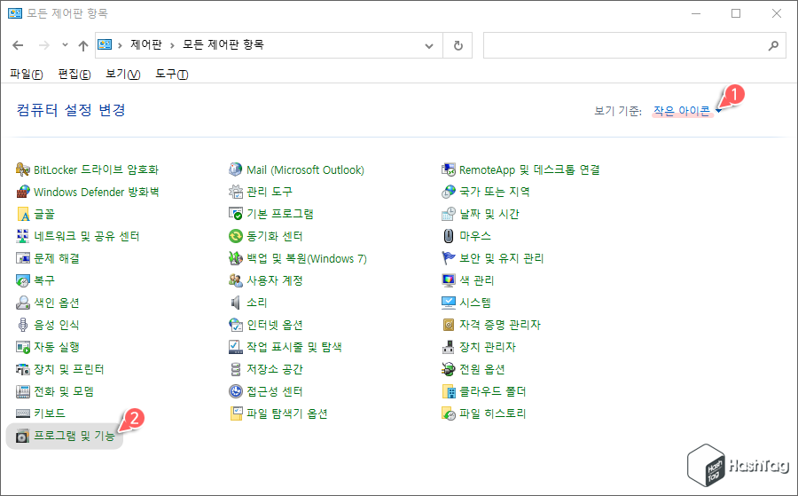Click 작업 표시줄 및 탐색 icon
798x496 pixels.
235,347
